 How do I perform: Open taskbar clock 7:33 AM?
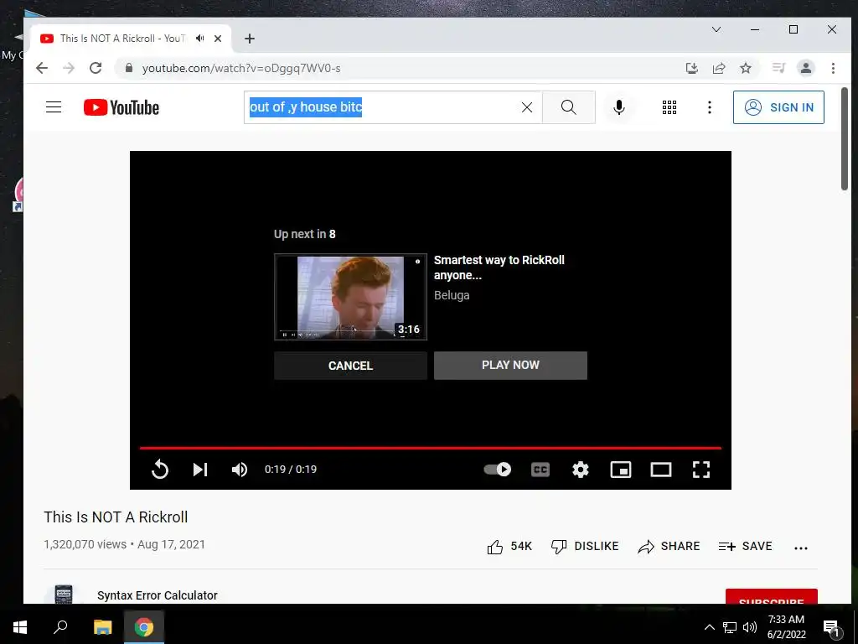pos(786,627)
